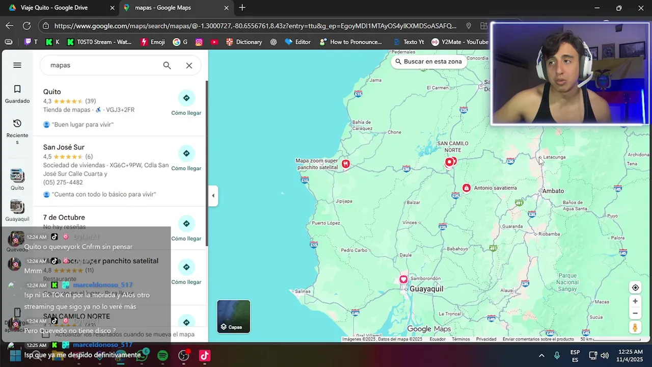Image resolution: width=652 pixels, height=367 pixels.
Task: Show hidden system tray icons
Action: [x=541, y=355]
